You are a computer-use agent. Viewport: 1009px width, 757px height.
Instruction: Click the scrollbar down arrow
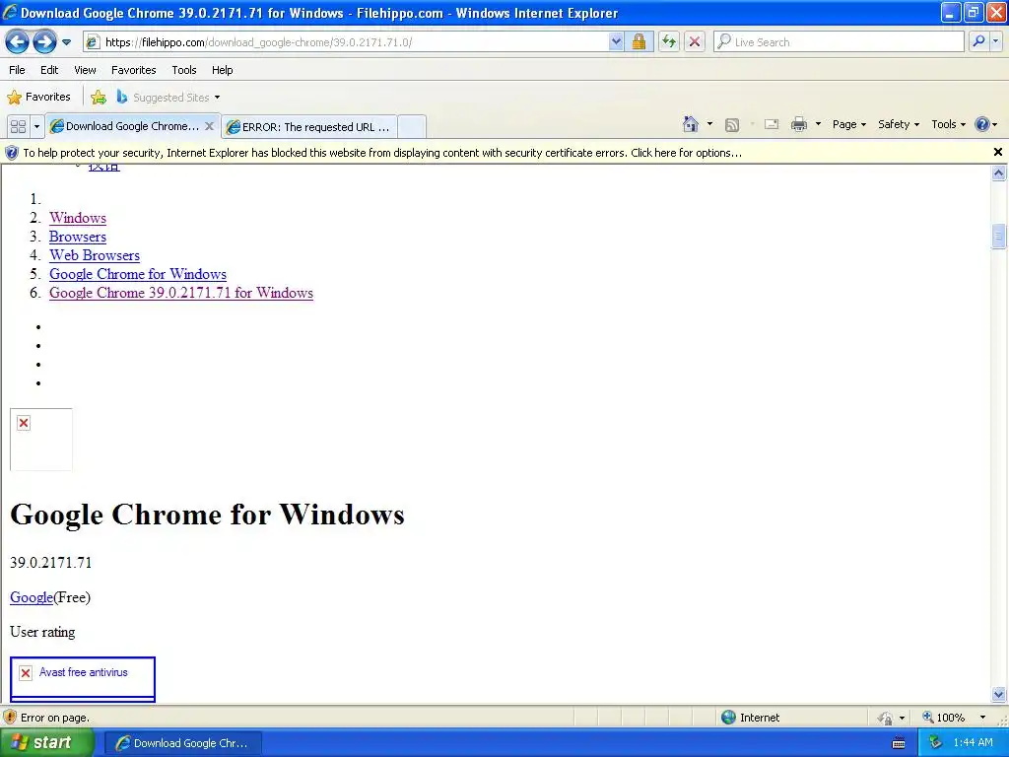(999, 694)
